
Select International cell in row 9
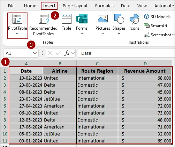pos(97,127)
